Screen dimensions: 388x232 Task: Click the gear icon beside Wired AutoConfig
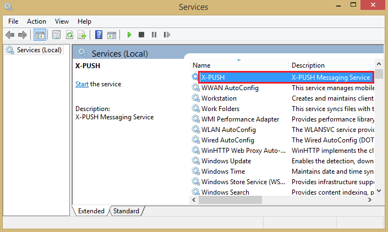196,140
